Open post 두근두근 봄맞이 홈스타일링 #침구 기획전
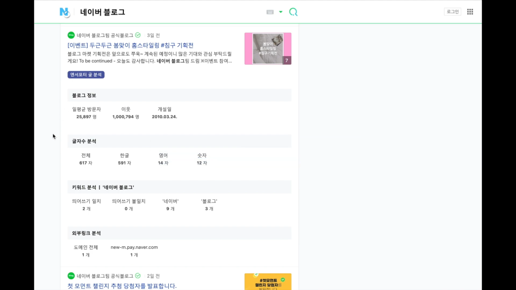The width and height of the screenshot is (516, 290). (x=130, y=45)
